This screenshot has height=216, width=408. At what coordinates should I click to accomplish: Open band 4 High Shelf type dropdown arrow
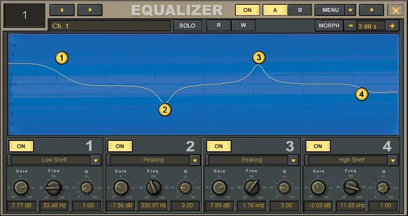coord(393,160)
